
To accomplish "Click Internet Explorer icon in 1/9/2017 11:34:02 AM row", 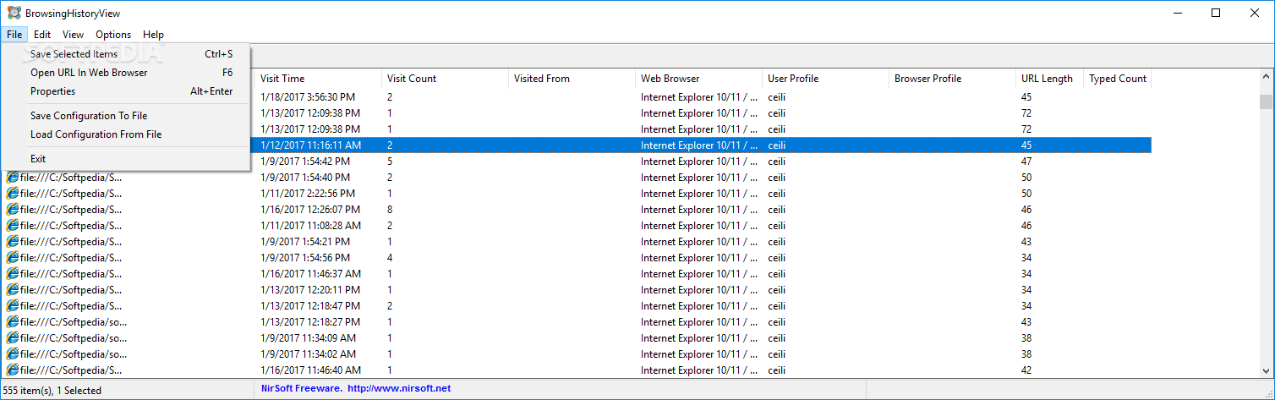I will [13, 354].
